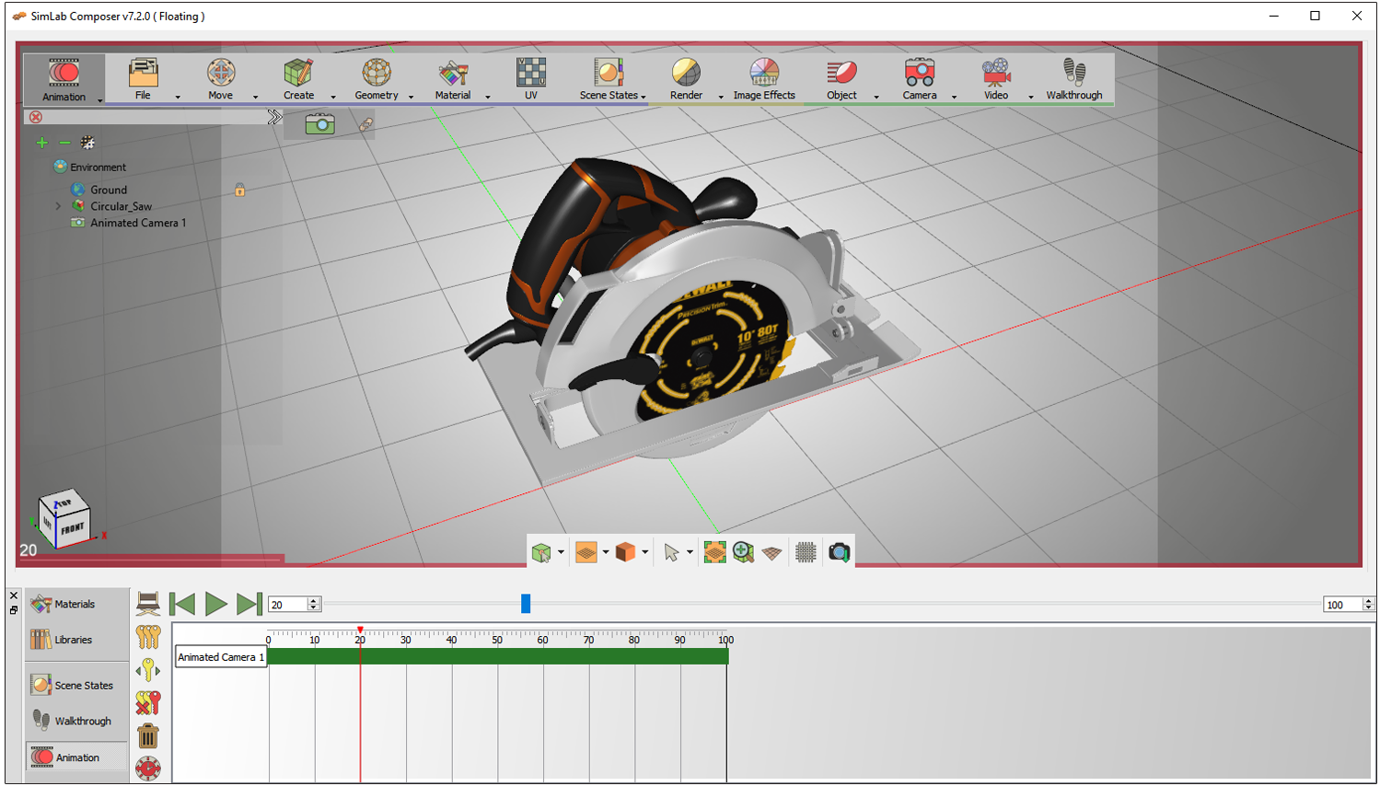Clear the scene browser search box
Image resolution: width=1380 pixels, height=786 pixels.
[x=36, y=117]
